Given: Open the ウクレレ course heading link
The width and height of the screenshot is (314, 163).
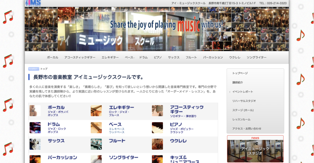Looking at the screenshot, I should (x=178, y=141).
